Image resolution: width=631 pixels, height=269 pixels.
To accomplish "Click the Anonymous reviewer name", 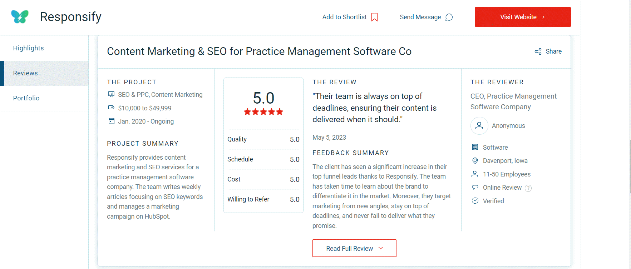I will click(508, 126).
